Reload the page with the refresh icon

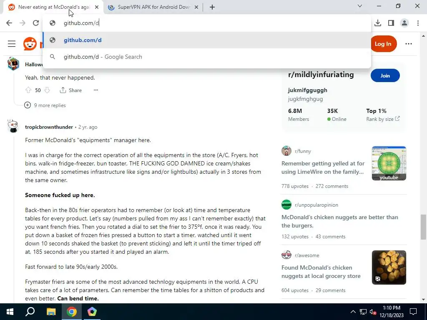[36, 23]
